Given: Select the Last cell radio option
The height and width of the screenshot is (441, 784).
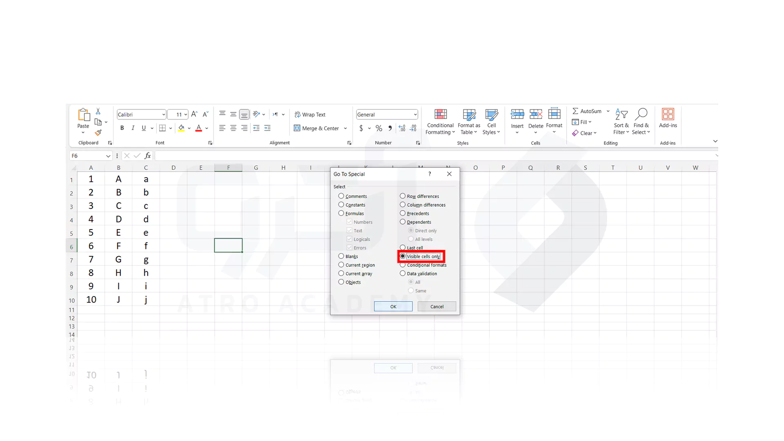Looking at the screenshot, I should (403, 248).
